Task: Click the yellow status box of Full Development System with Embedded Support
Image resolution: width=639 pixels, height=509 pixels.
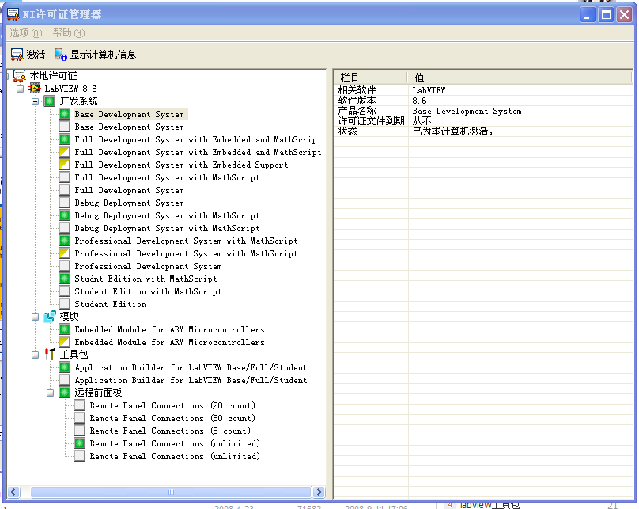Action: pos(64,165)
